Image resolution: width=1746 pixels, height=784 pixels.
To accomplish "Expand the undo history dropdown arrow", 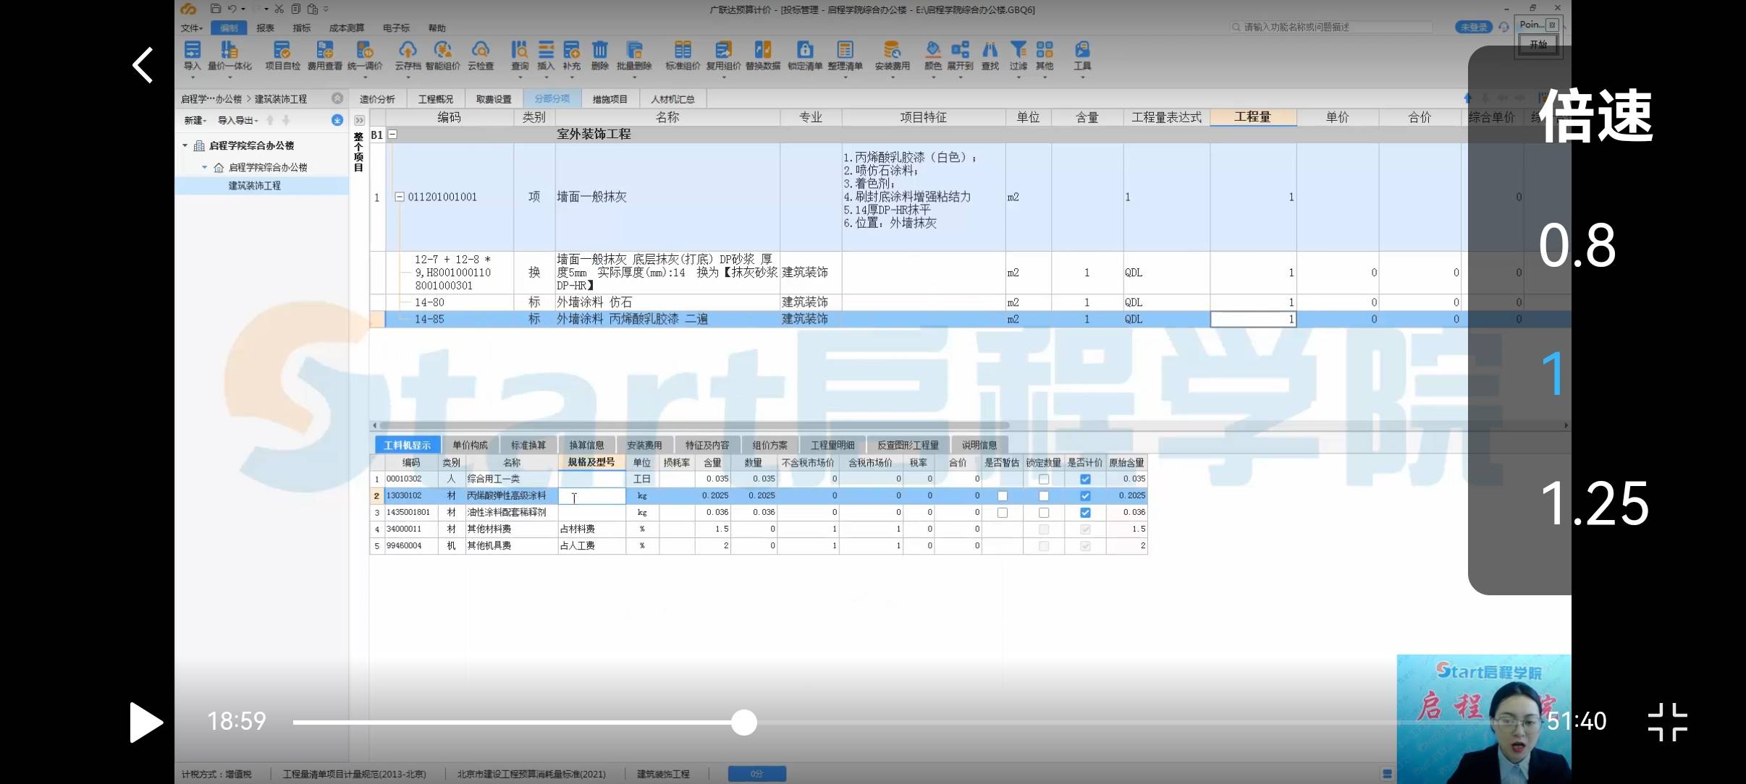I will (x=243, y=9).
